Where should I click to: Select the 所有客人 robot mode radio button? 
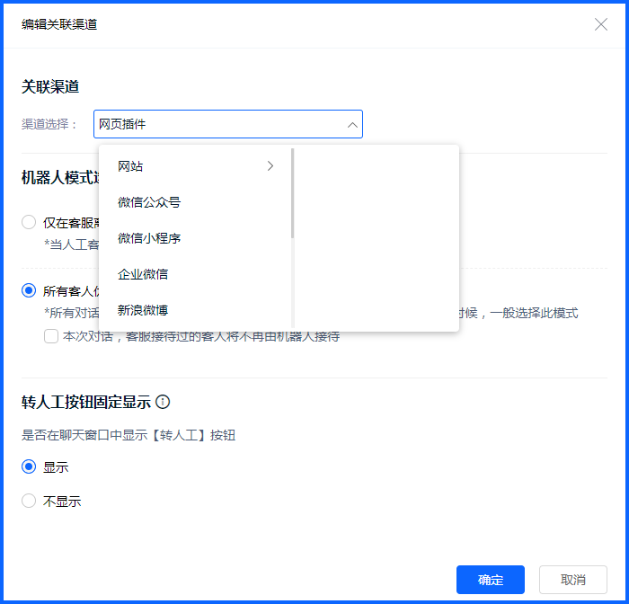29,290
